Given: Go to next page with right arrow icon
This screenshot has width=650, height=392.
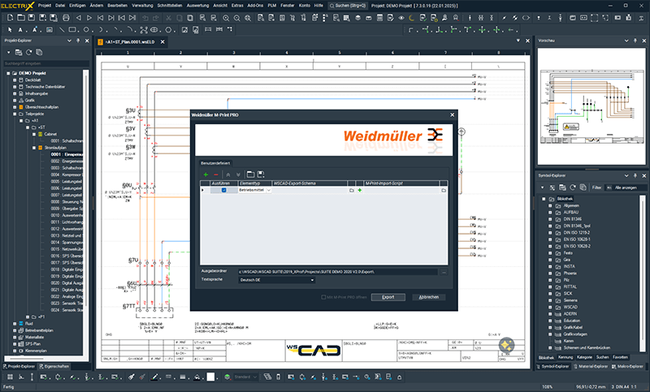Looking at the screenshot, I should 89,18.
